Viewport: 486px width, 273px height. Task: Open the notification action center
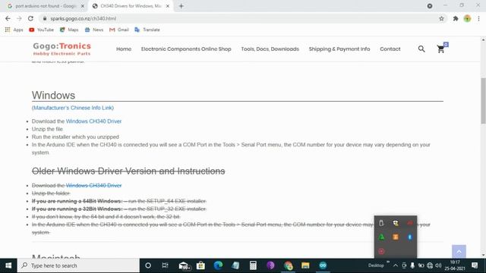click(x=475, y=265)
